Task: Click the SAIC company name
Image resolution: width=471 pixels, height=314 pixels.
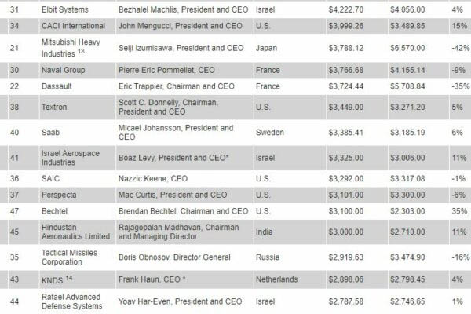Action: click(x=51, y=178)
